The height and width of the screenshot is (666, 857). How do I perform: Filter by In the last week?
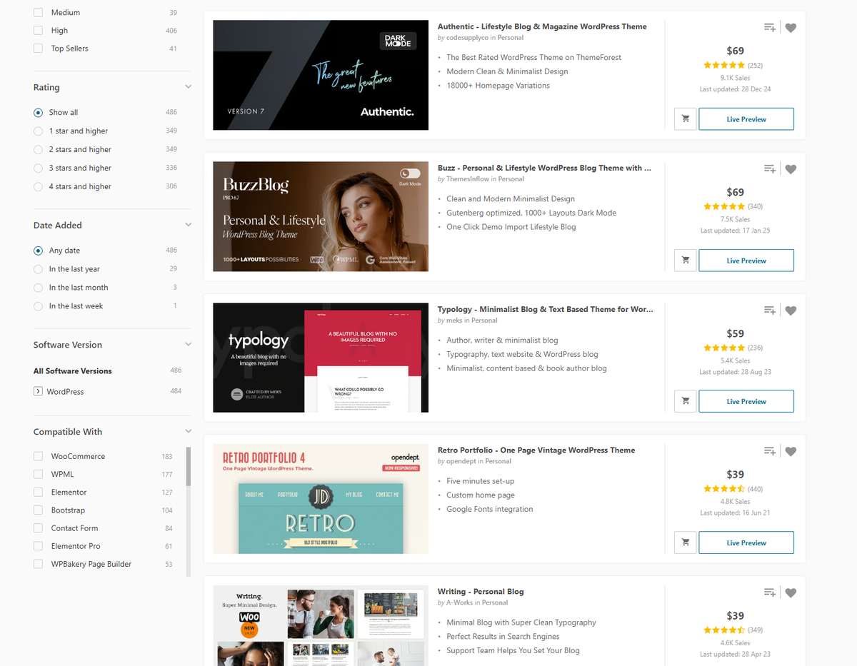point(38,306)
